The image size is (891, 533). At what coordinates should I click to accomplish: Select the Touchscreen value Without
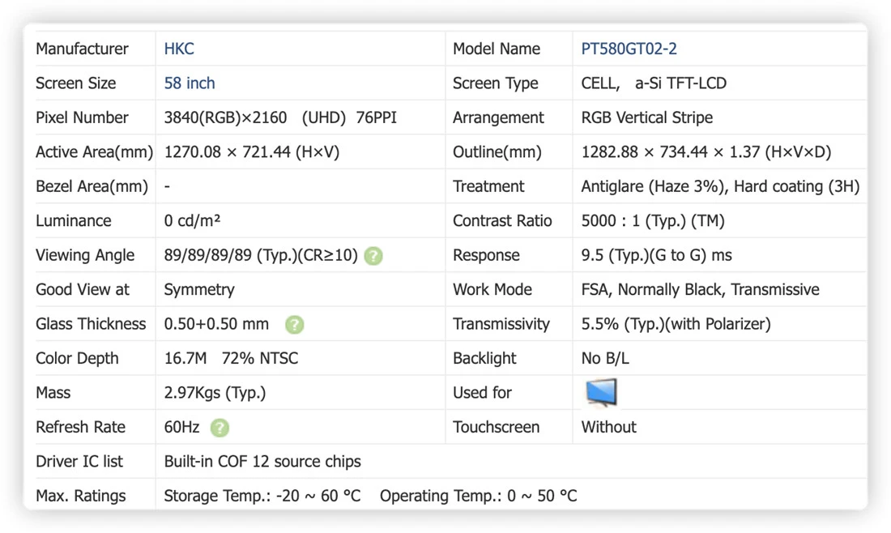tap(608, 428)
